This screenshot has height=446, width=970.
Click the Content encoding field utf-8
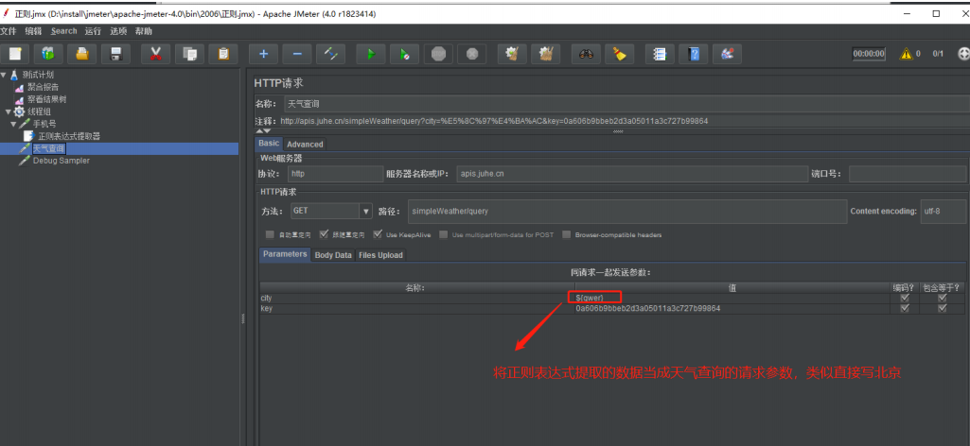(x=944, y=211)
